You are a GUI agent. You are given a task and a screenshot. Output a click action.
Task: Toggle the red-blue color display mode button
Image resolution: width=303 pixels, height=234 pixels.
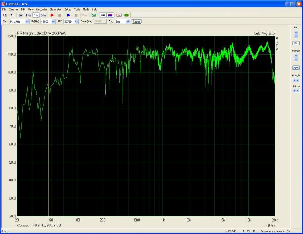click(110, 15)
